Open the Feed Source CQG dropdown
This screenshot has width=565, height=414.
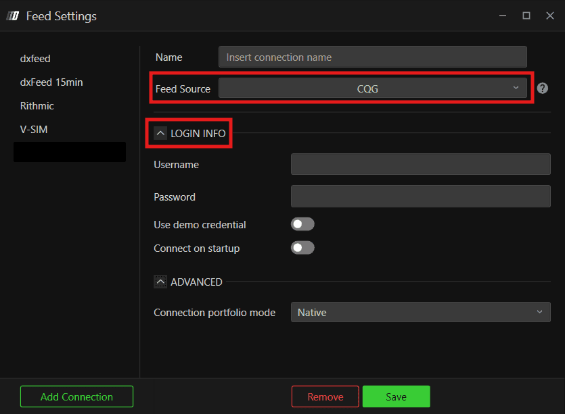tap(373, 88)
